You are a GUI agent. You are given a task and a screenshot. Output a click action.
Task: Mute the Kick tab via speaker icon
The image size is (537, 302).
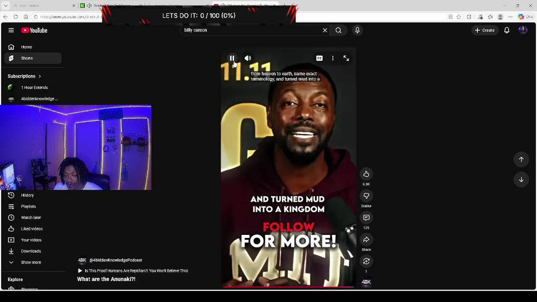(x=89, y=5)
